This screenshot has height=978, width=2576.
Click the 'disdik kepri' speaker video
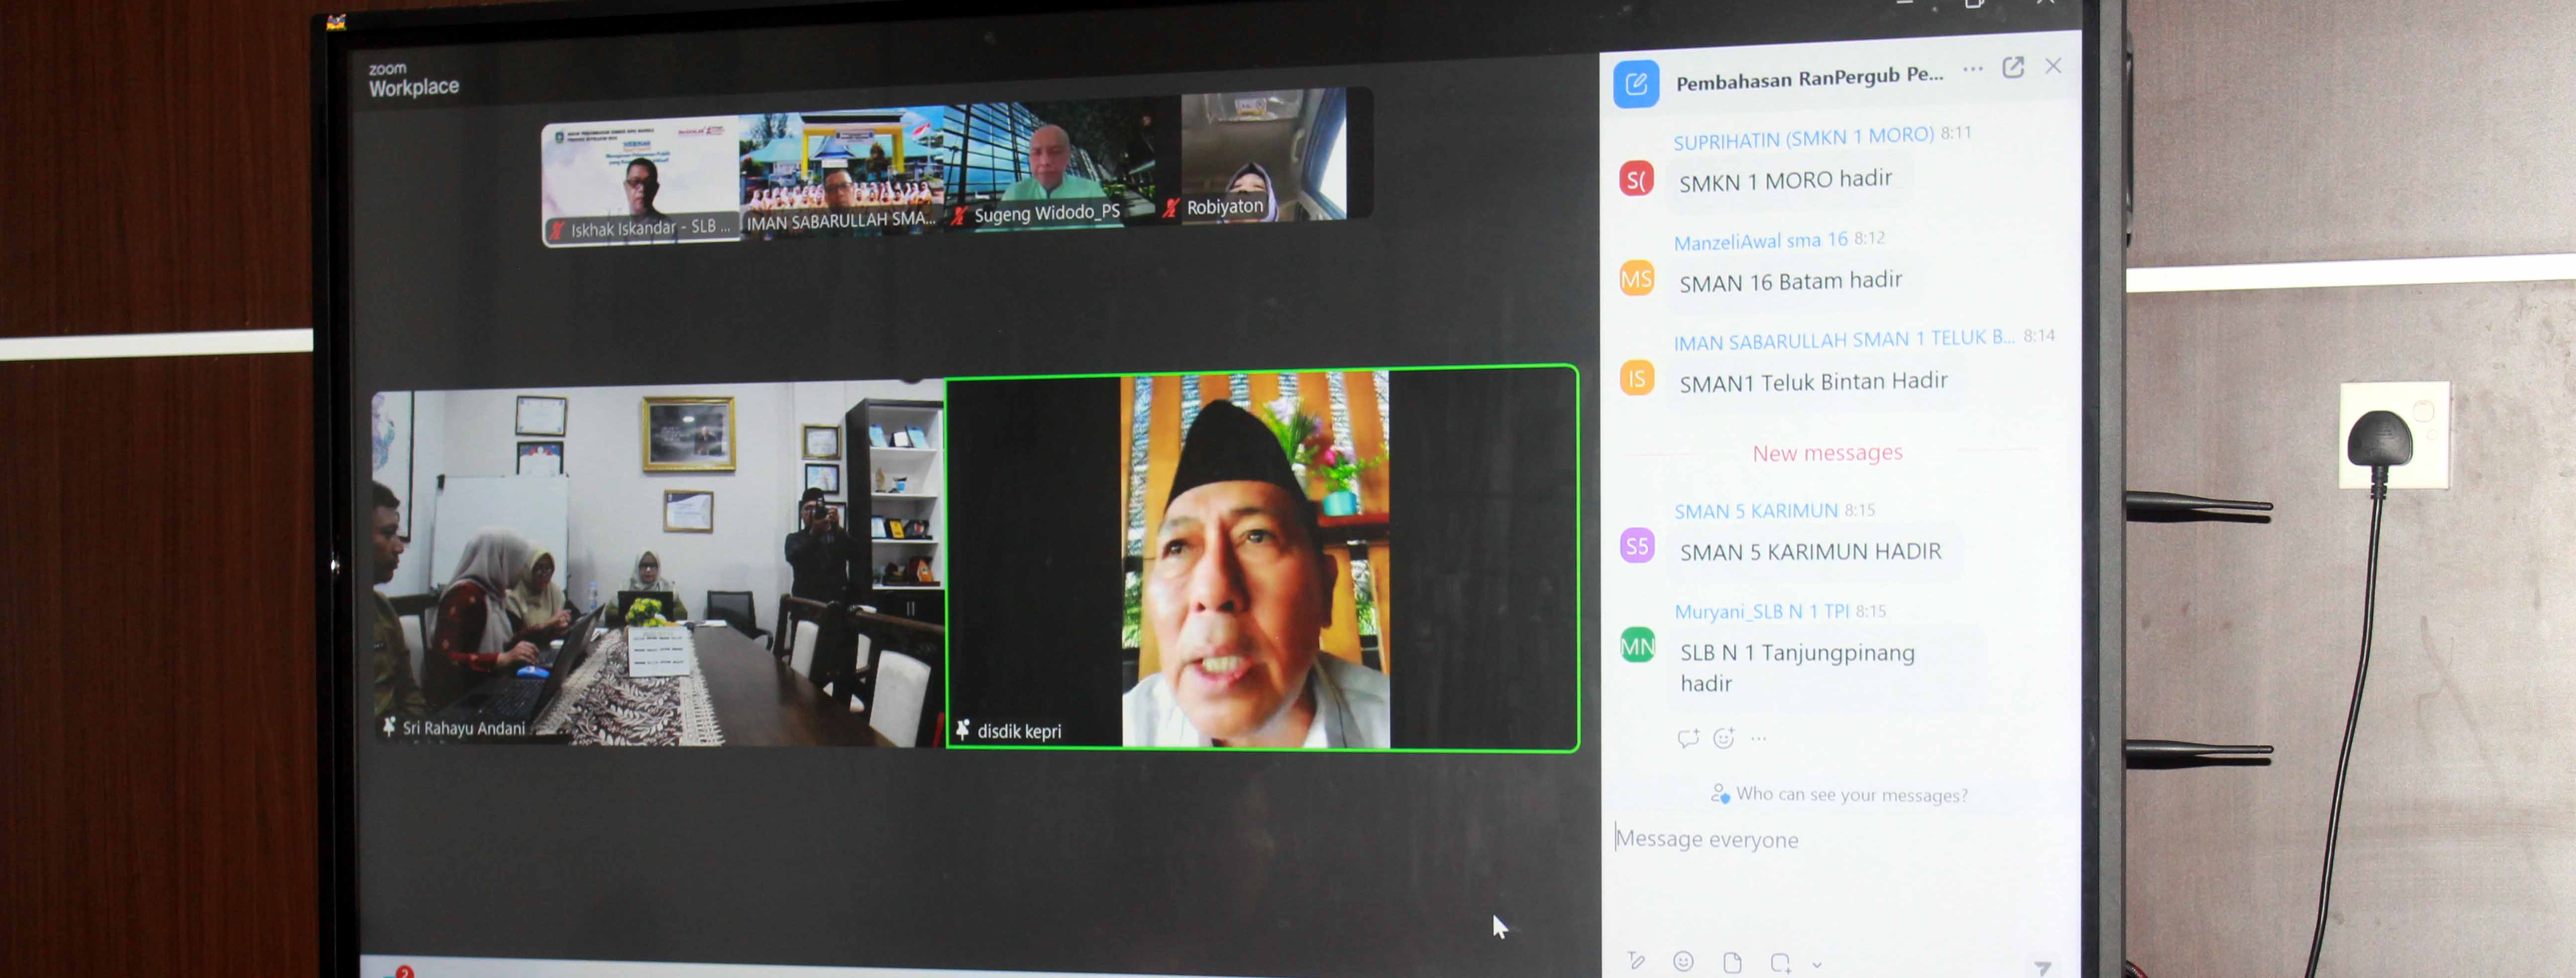(x=1261, y=558)
